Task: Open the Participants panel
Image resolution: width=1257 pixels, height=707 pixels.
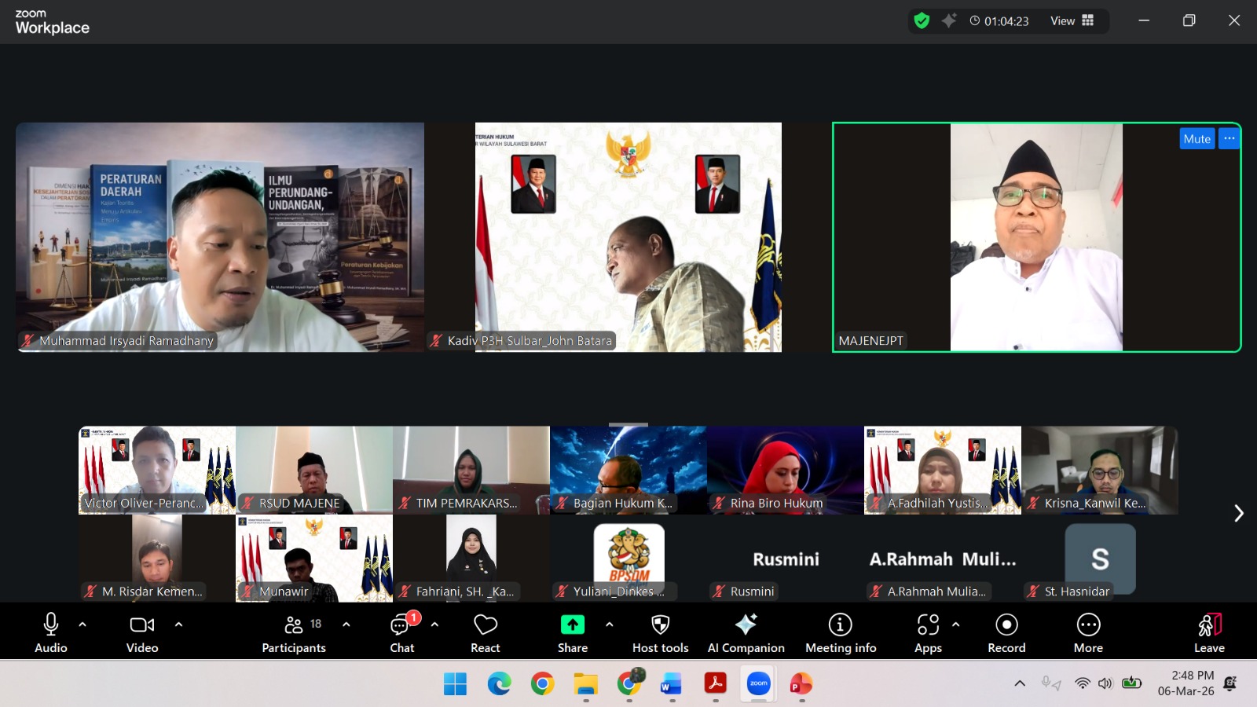Action: (x=294, y=633)
